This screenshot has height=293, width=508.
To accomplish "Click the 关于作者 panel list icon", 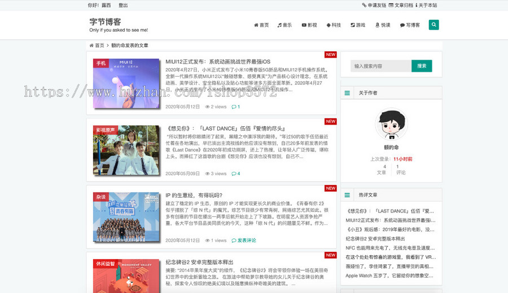I will click(347, 93).
